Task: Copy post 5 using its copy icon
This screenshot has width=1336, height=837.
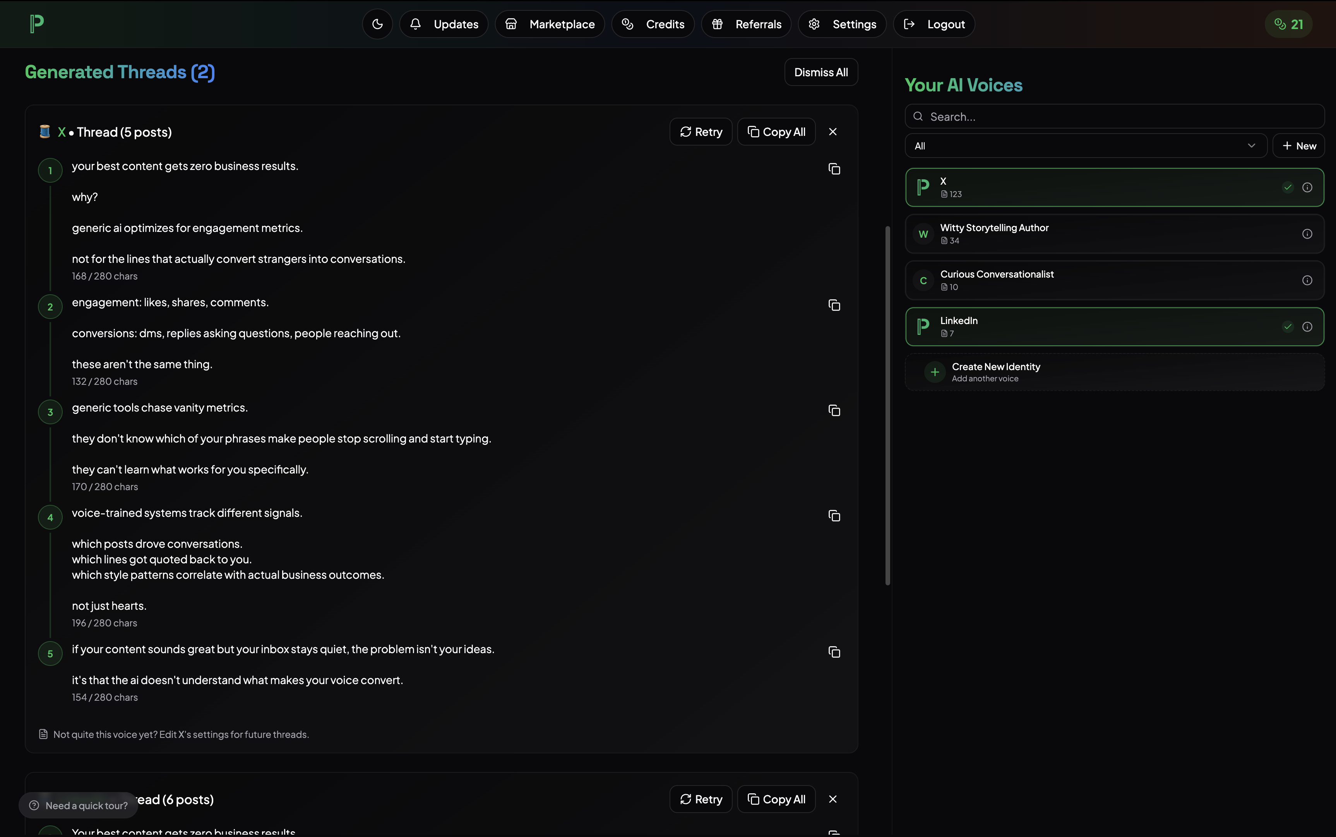Action: (x=834, y=652)
